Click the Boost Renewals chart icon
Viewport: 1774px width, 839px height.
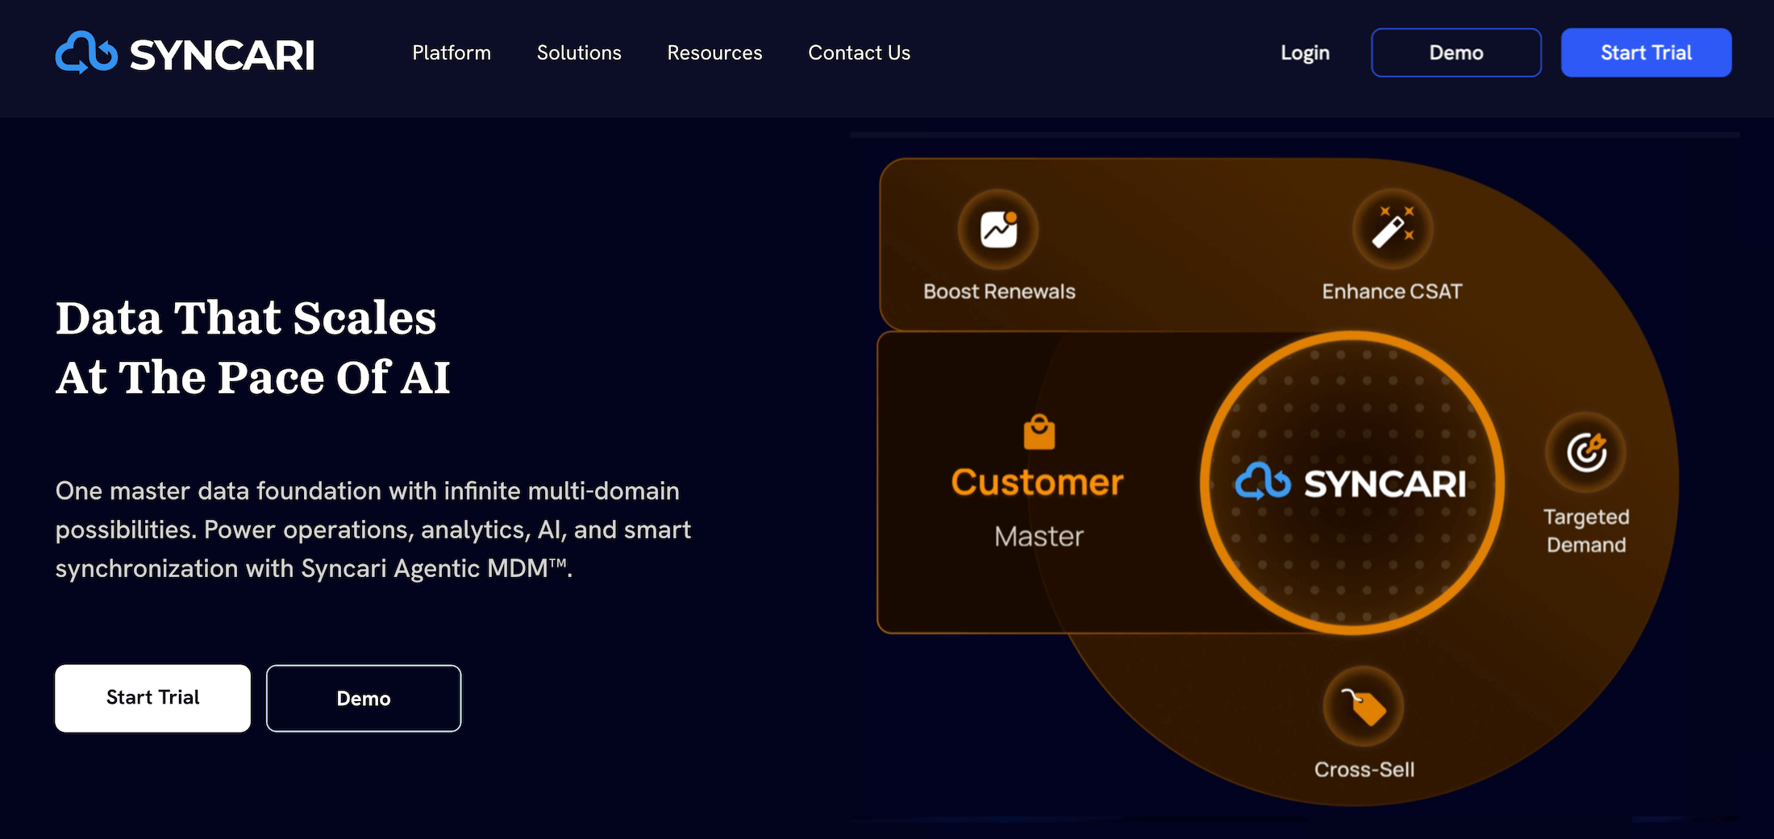click(999, 228)
